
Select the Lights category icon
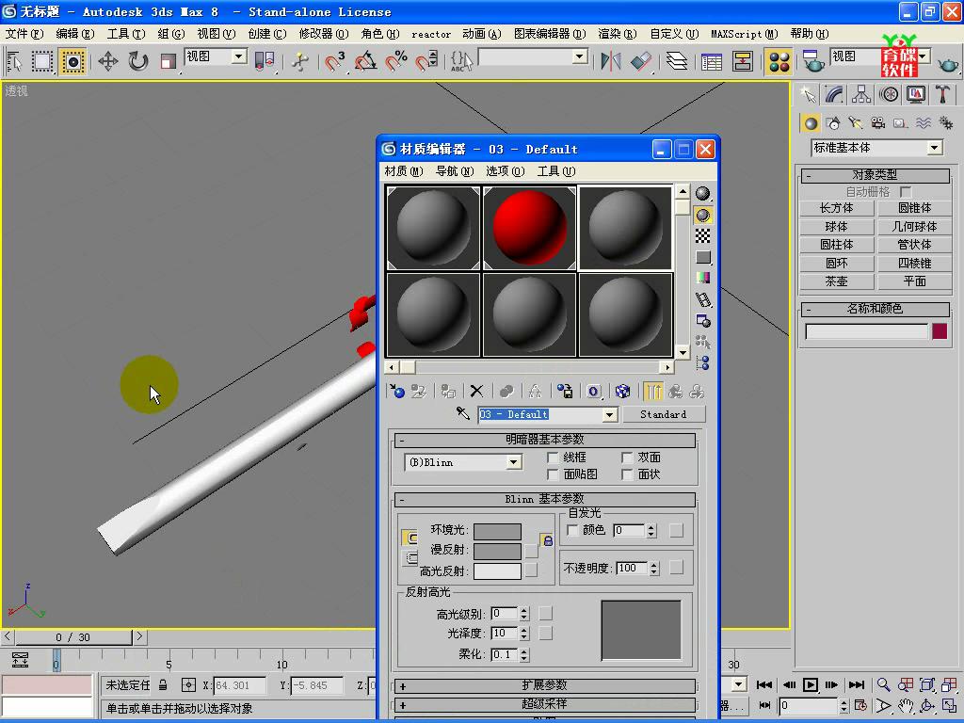click(855, 123)
